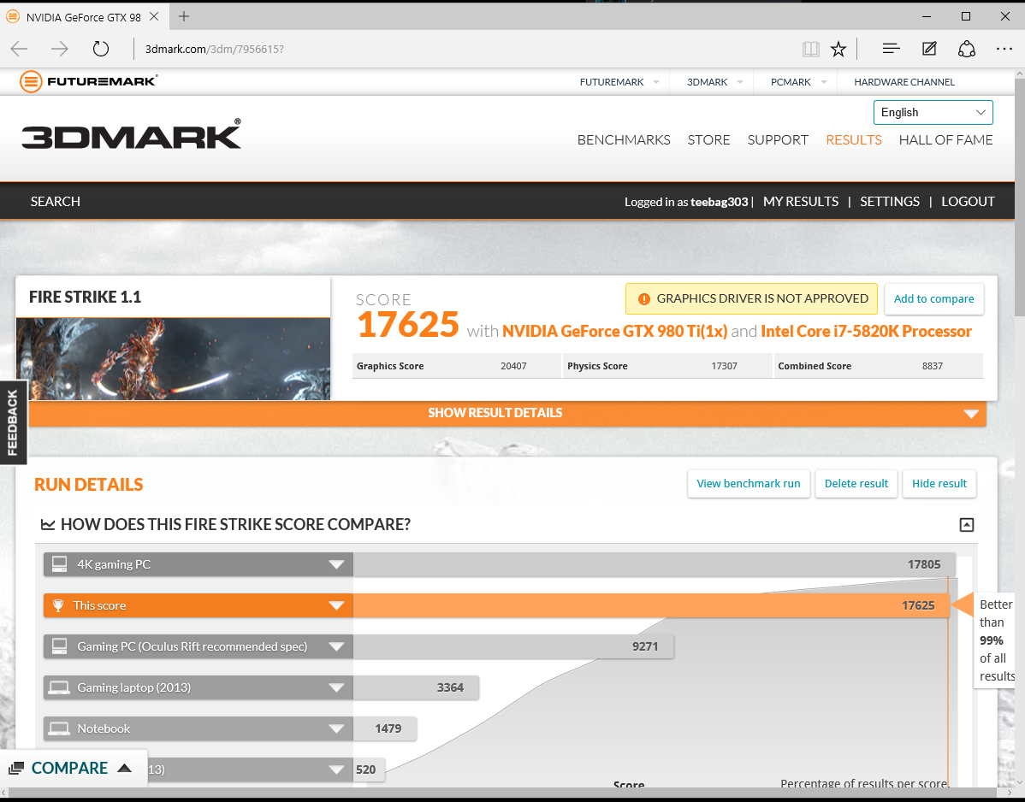Click Hide result button
1025x802 pixels.
(939, 484)
